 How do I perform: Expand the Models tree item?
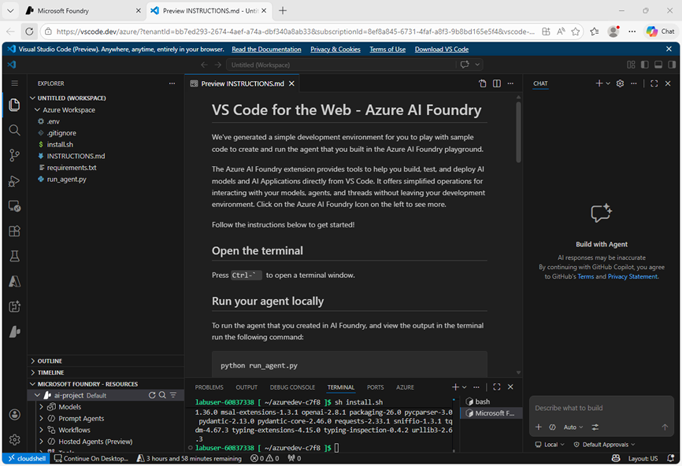pos(41,407)
